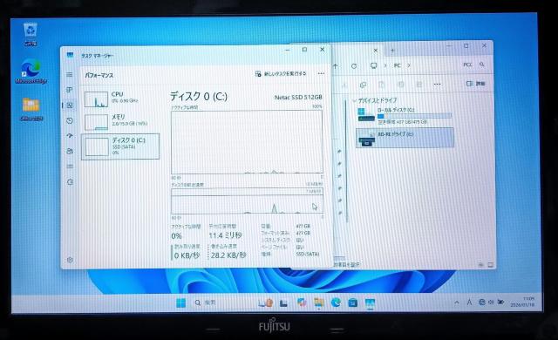Click the Explorer Up arrow button
This screenshot has height=340, width=558.
tap(336, 66)
